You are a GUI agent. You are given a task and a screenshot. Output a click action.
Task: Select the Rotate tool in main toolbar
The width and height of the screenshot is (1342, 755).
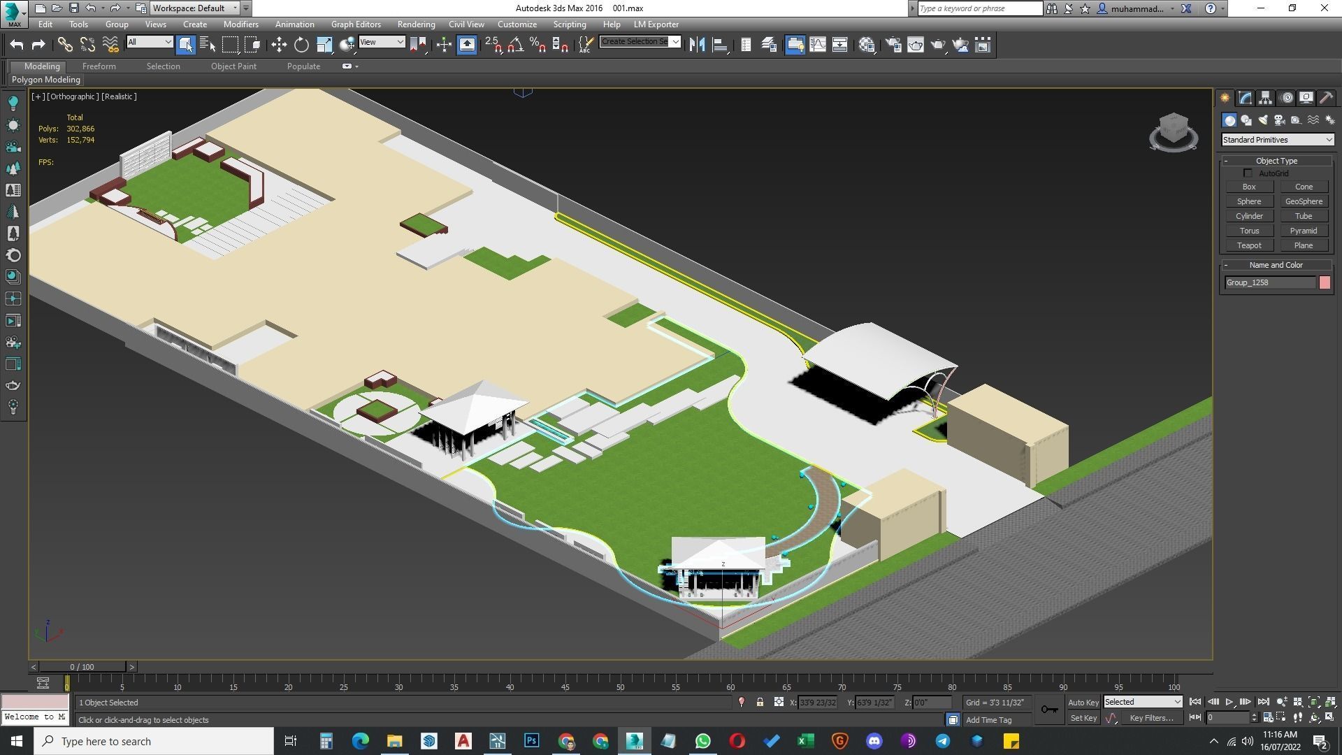tap(301, 45)
